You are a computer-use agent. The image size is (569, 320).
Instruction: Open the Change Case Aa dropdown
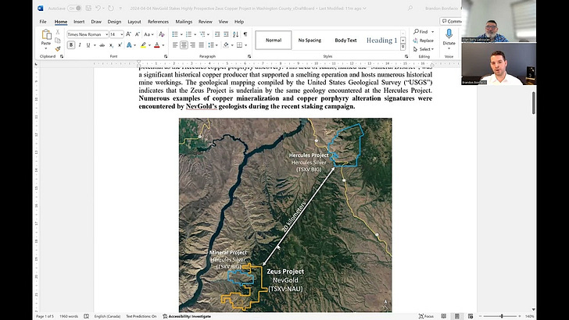pos(149,34)
